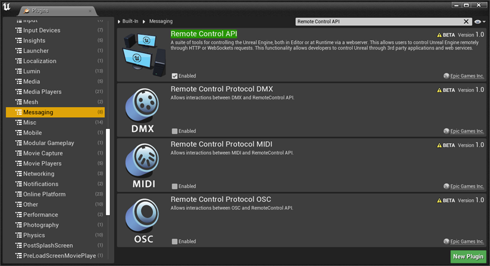Click the Remote Control Protocol MIDI title
The image size is (490, 266).
(x=221, y=144)
